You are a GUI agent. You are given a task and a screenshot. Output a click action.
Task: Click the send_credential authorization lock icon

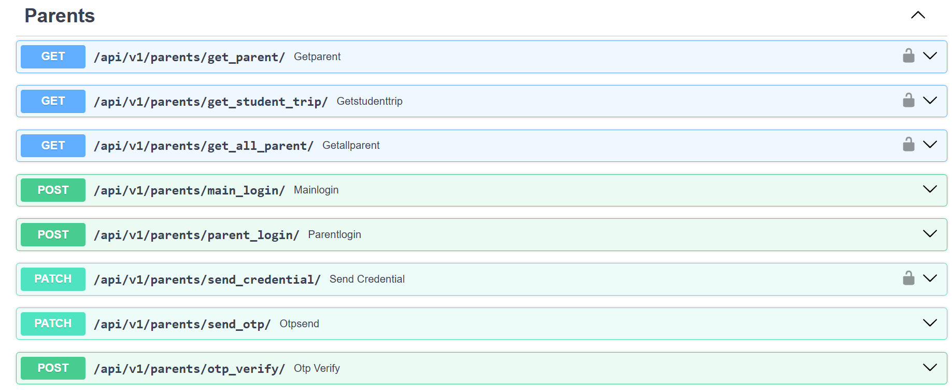tap(908, 278)
